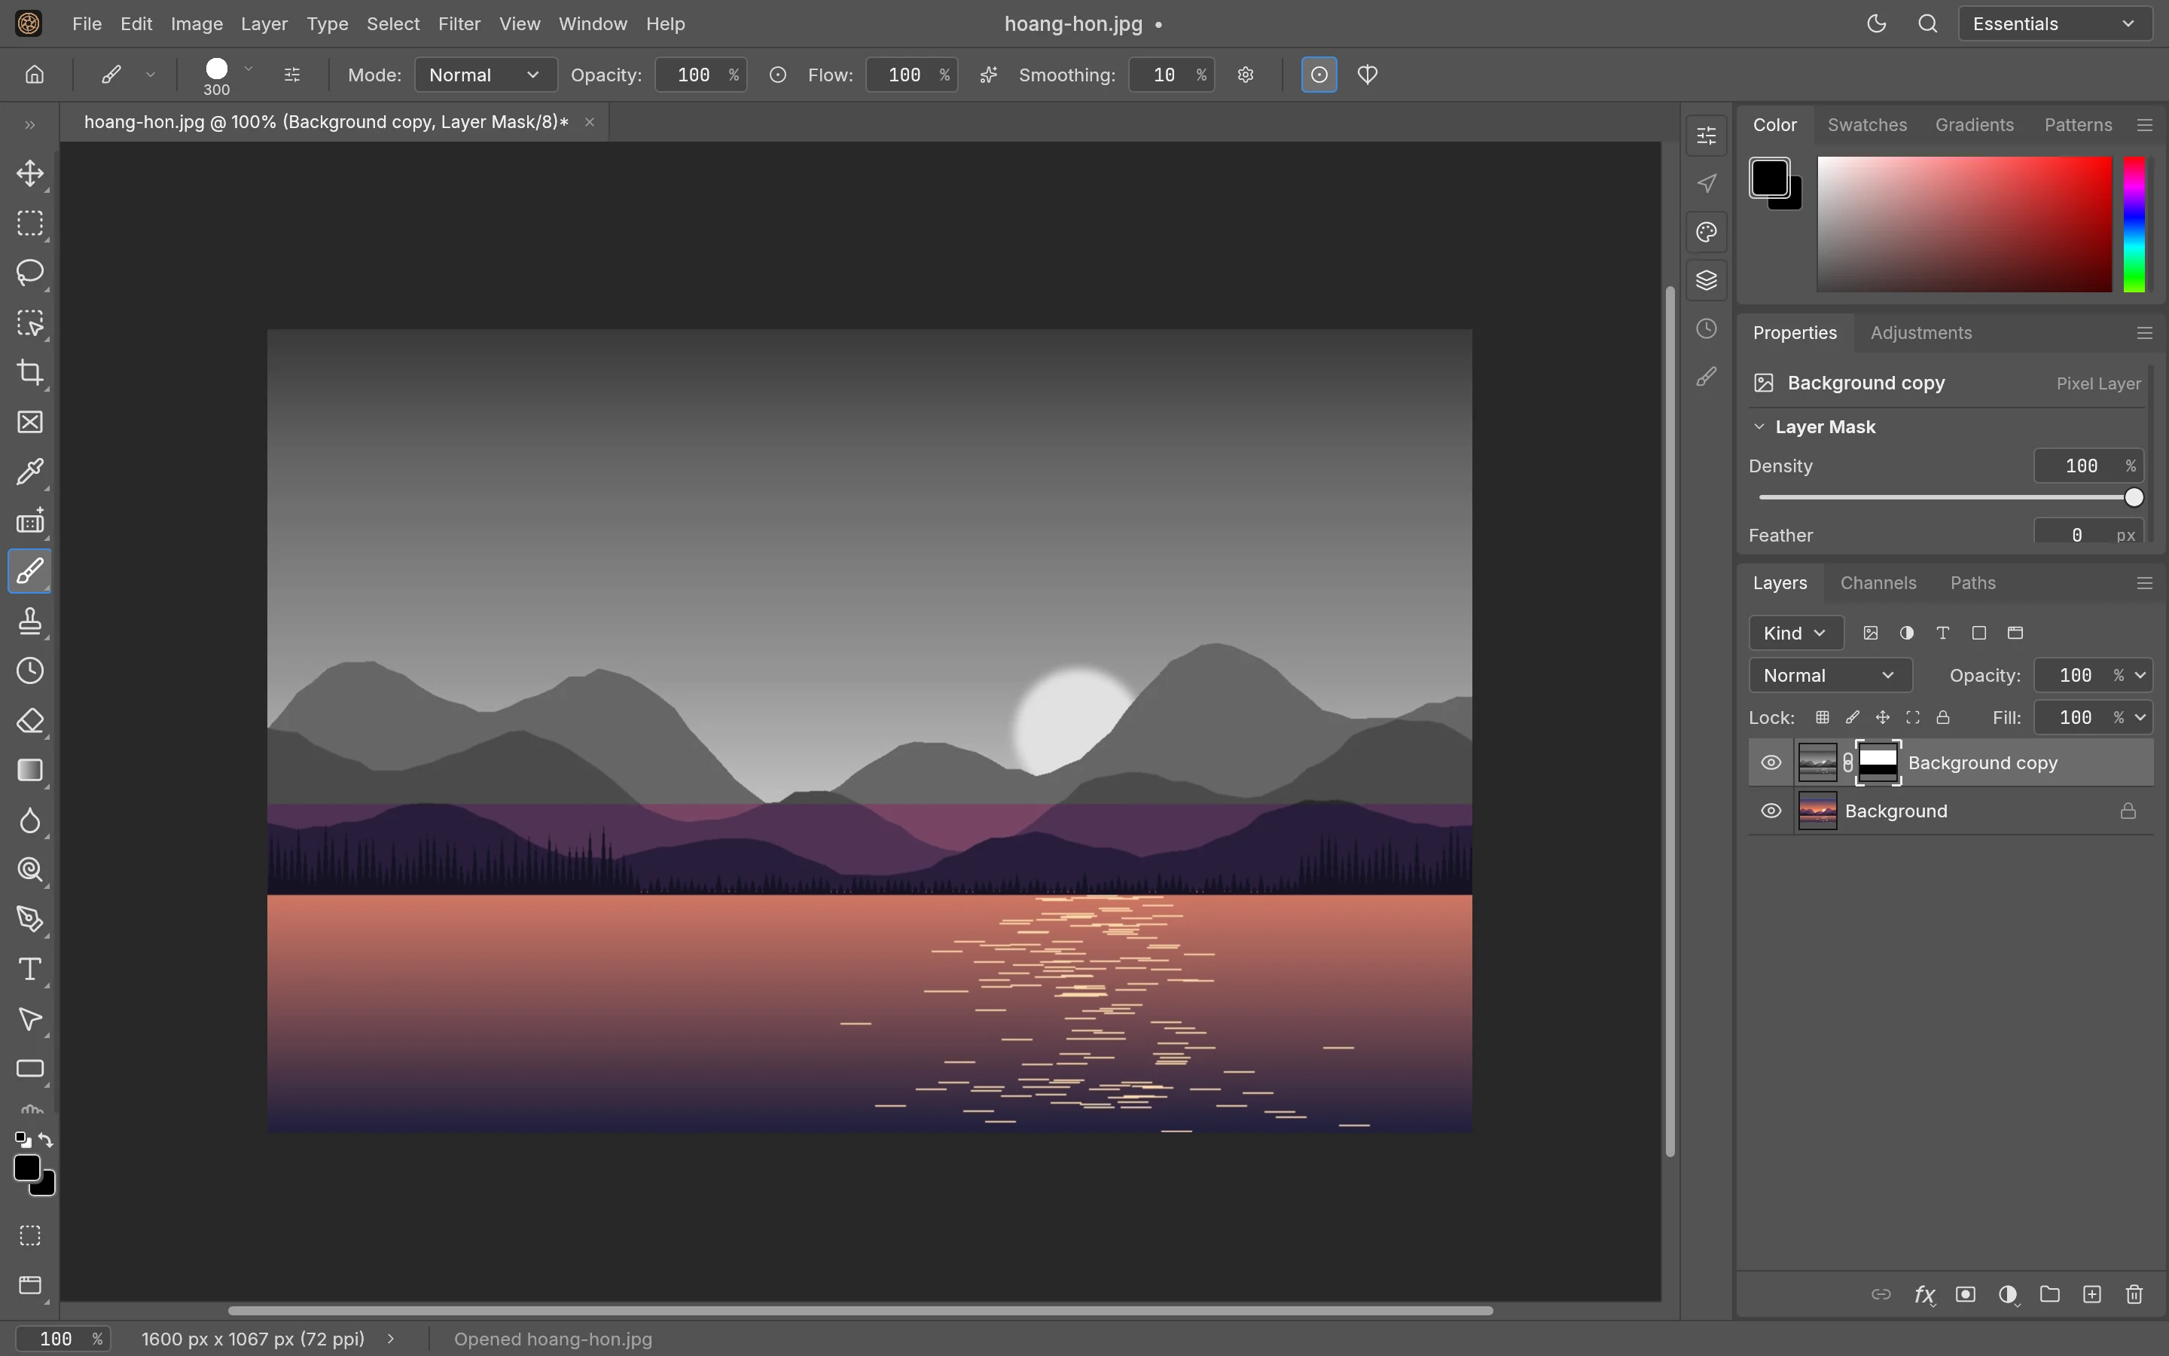This screenshot has height=1356, width=2169.
Task: Open the Search icon at top right
Action: [x=1927, y=24]
